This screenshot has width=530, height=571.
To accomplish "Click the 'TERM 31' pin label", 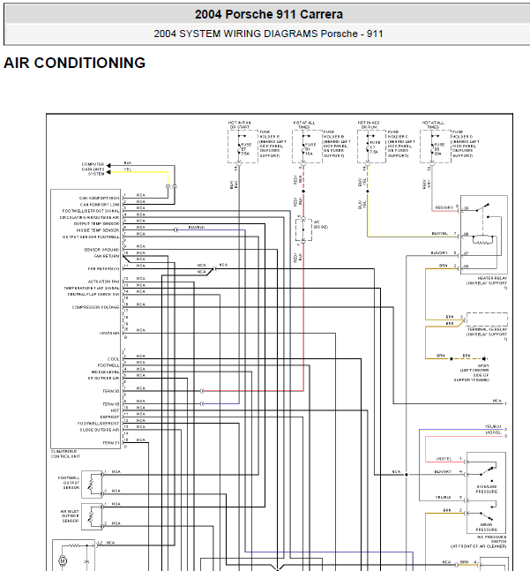I will tap(111, 443).
